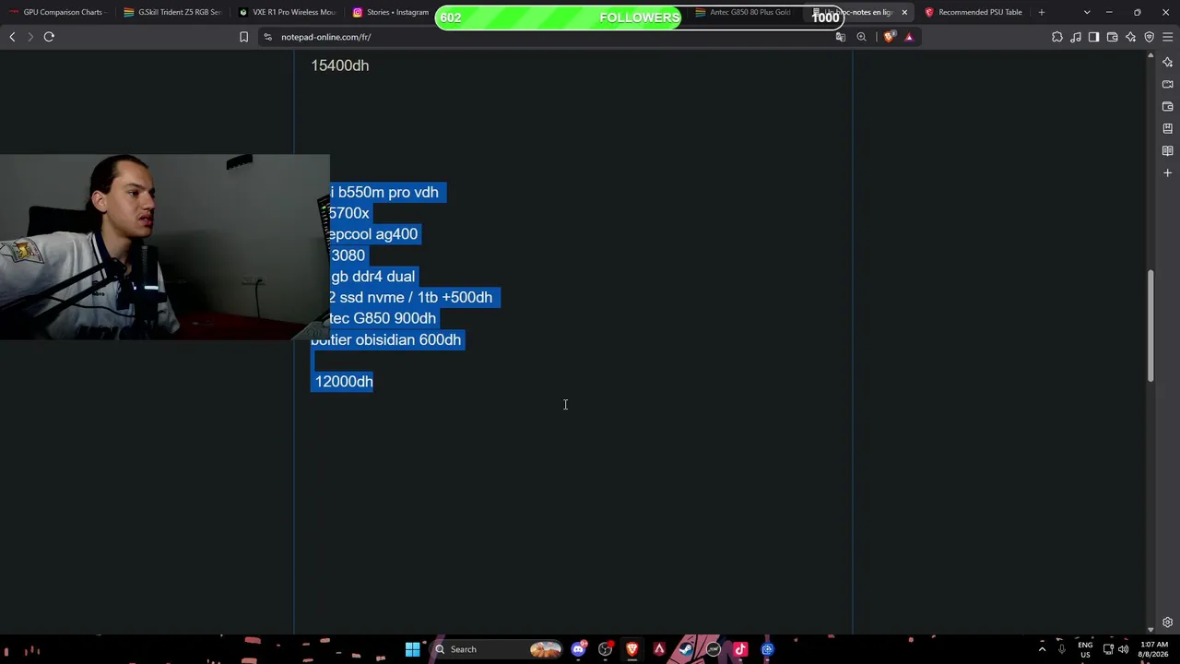
Task: Open Steam from the taskbar
Action: pyautogui.click(x=686, y=649)
